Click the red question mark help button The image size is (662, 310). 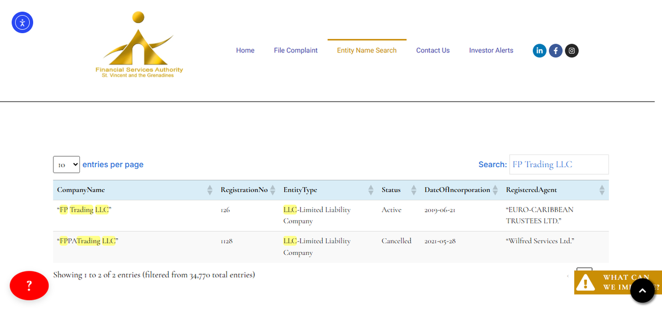coord(29,286)
